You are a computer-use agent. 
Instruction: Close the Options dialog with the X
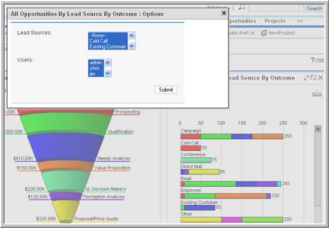pyautogui.click(x=224, y=13)
